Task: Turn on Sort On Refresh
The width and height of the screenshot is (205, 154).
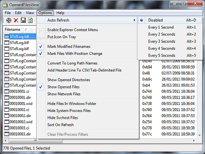Action: click(x=87, y=125)
